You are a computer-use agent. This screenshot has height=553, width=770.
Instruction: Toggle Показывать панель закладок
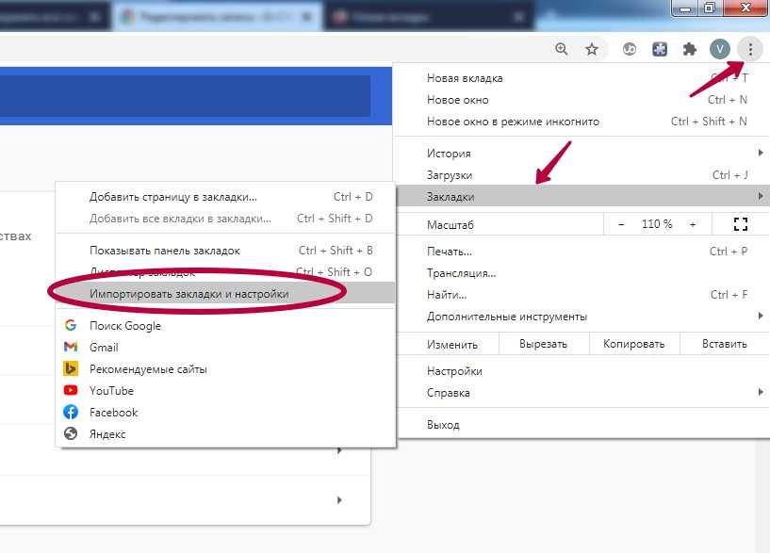click(x=165, y=251)
